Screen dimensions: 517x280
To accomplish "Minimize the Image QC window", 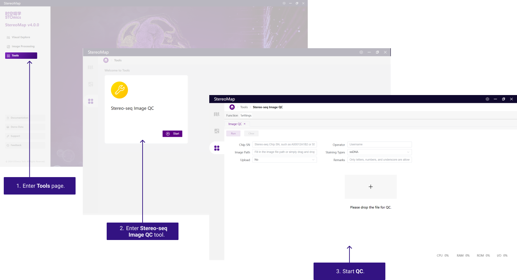I will click(x=495, y=99).
